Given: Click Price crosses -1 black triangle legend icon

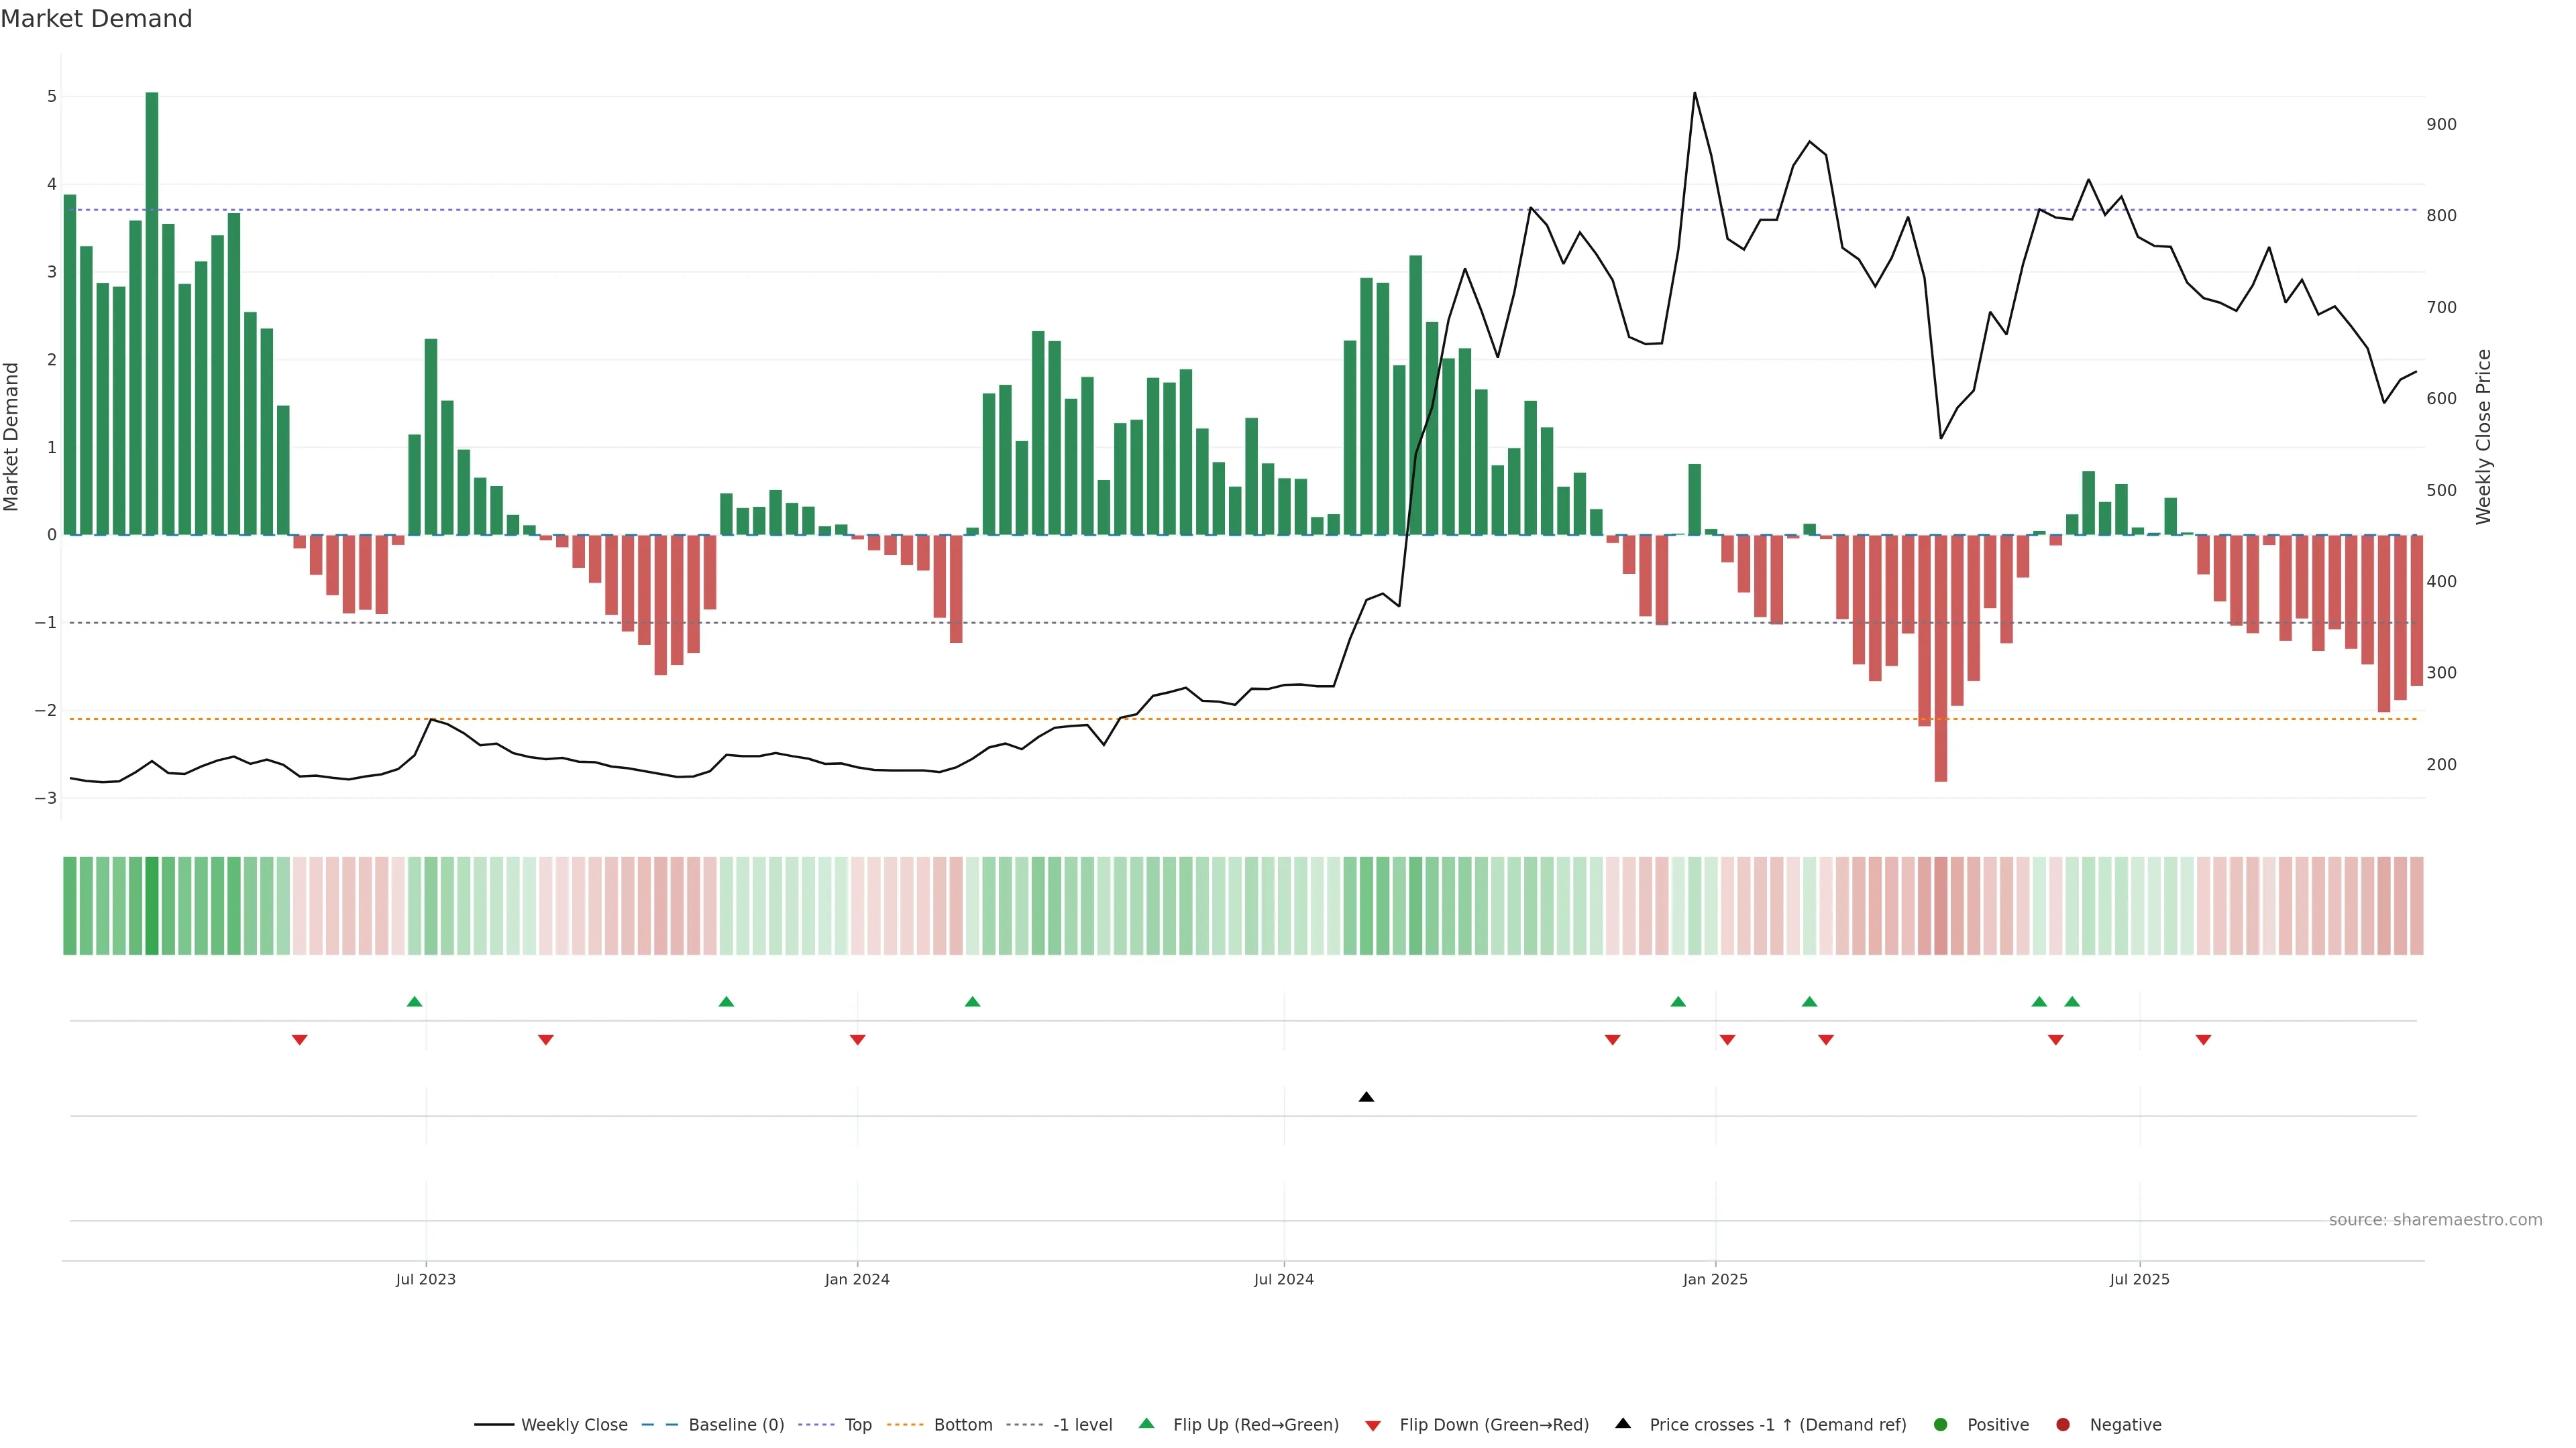Looking at the screenshot, I should pos(1623,1424).
